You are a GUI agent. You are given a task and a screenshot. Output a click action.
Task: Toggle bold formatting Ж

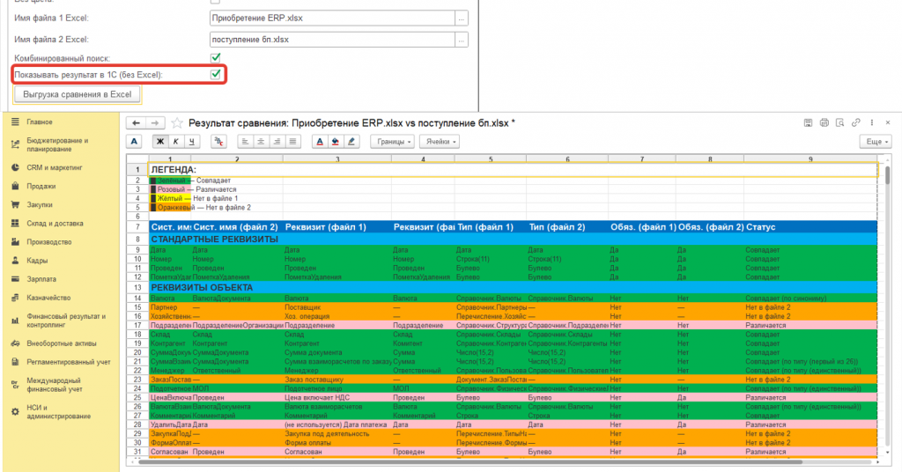tap(160, 142)
